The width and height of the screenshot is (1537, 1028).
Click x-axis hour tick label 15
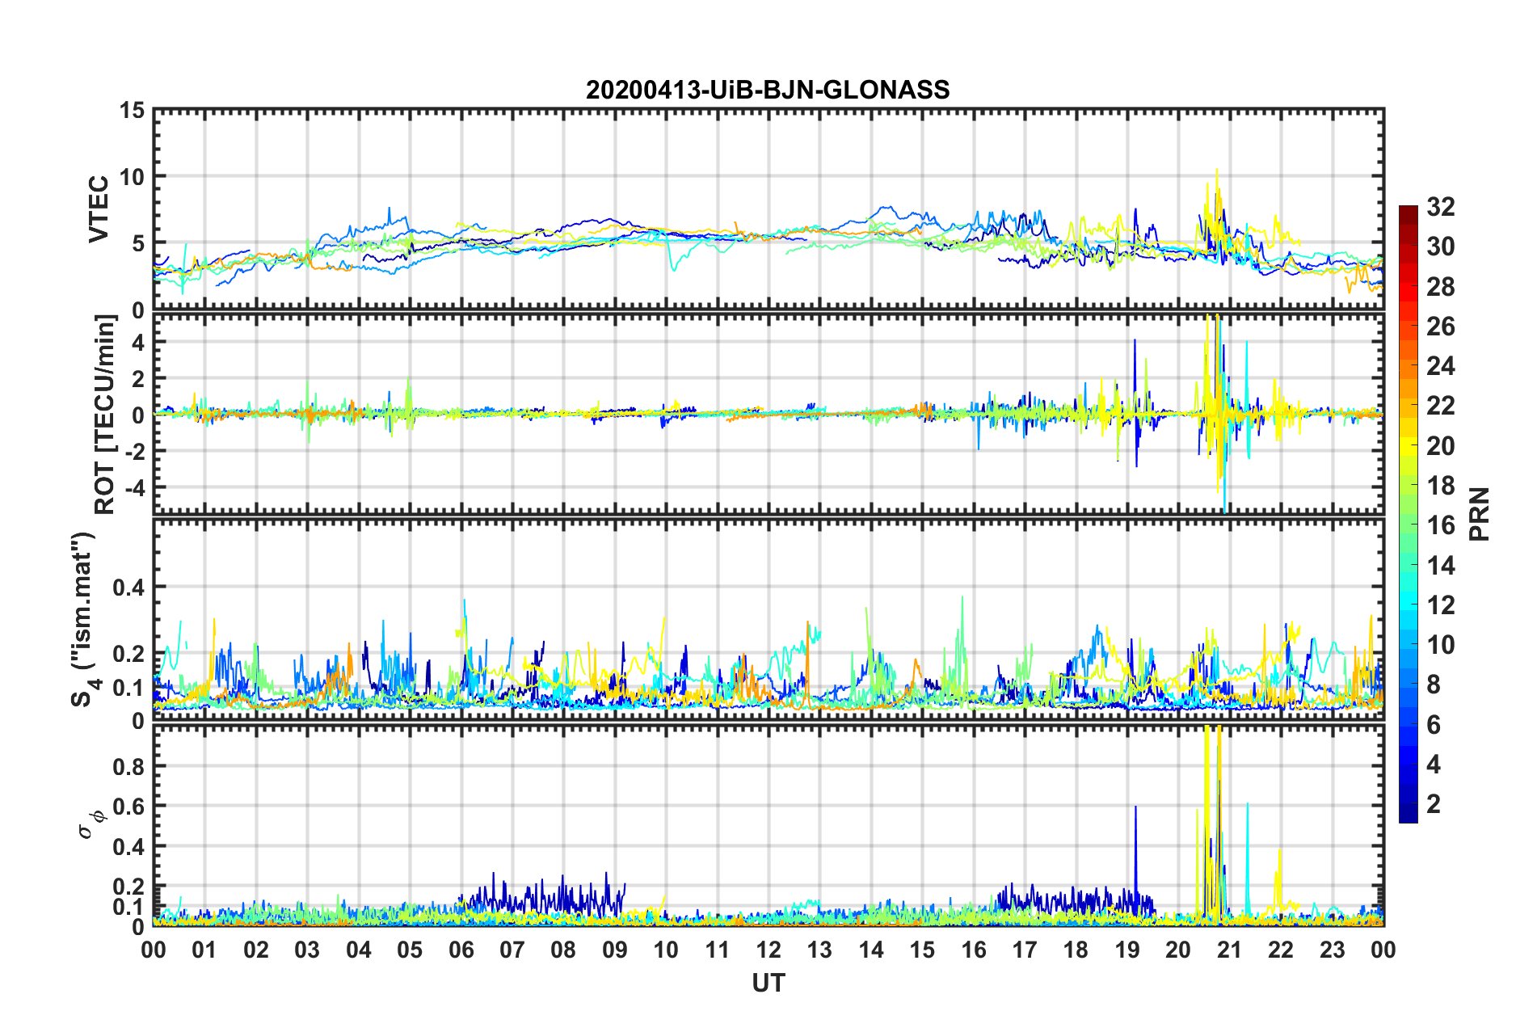[x=922, y=950]
